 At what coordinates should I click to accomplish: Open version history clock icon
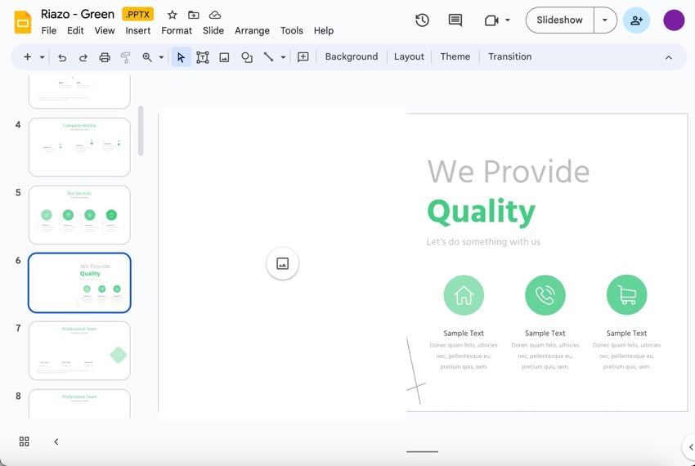coord(422,20)
